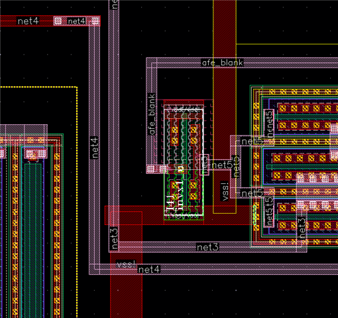Click the vss! label on bottom red strip
Viewport: 338px width, 318px height.
126,264
